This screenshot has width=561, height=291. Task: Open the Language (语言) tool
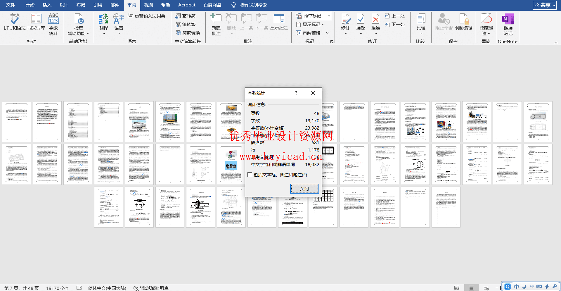(x=119, y=25)
